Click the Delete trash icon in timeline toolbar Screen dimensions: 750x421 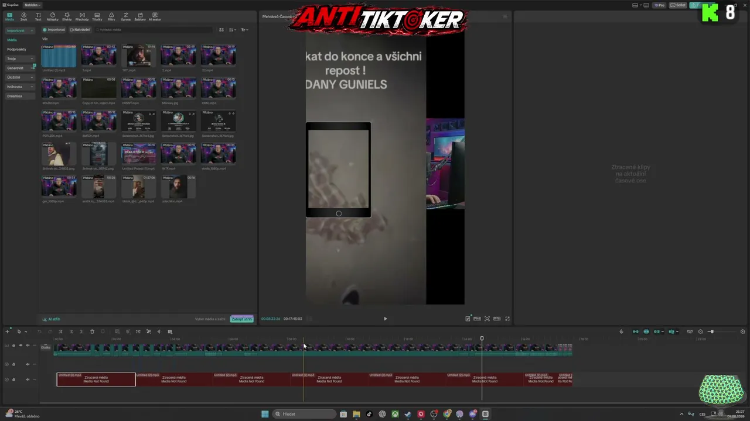92,332
